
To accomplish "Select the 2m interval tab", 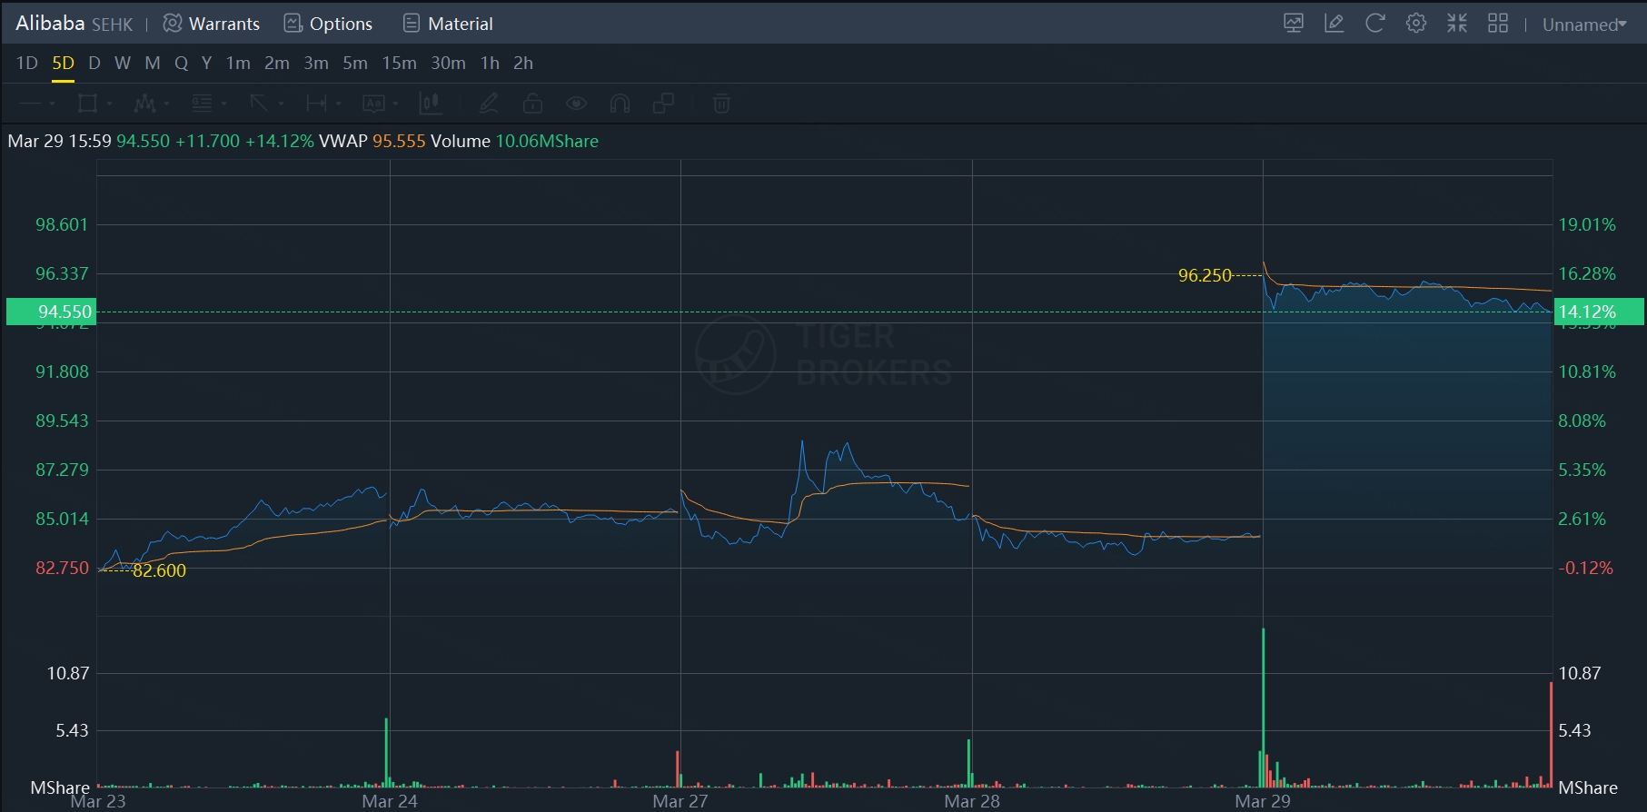I will coord(277,63).
